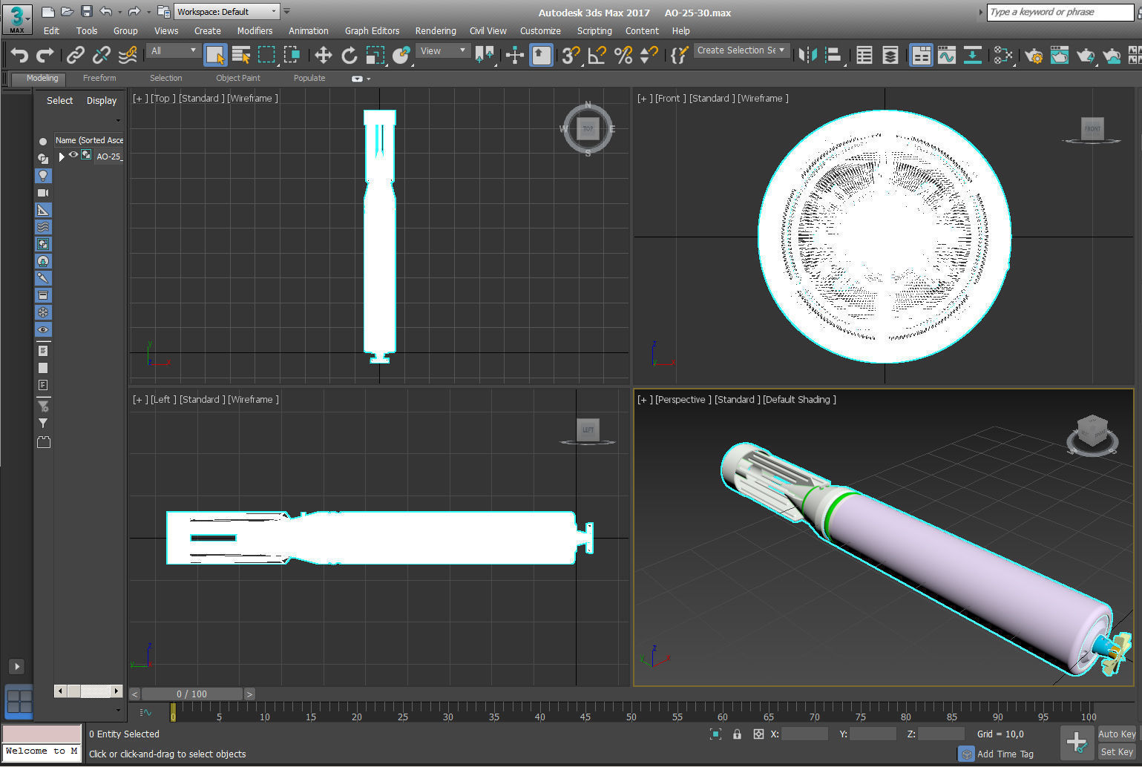Toggle Percent Snap
The width and height of the screenshot is (1142, 767).
623,55
